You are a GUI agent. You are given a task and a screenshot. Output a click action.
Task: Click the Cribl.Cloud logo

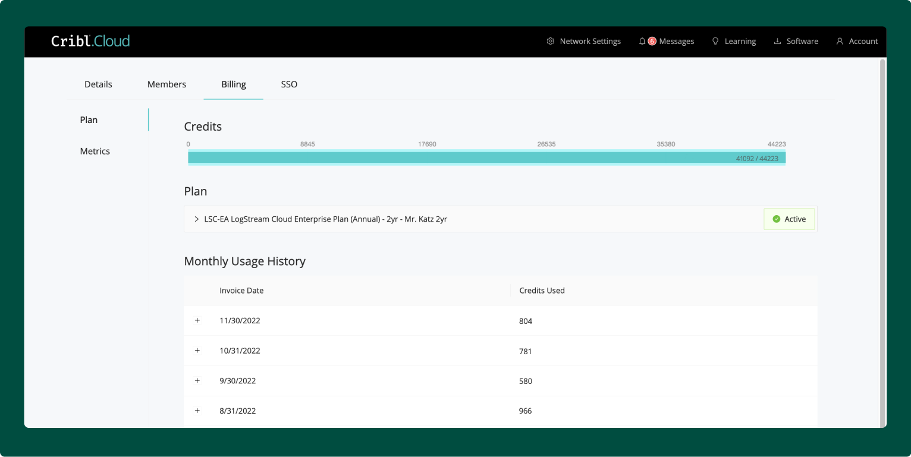click(90, 41)
